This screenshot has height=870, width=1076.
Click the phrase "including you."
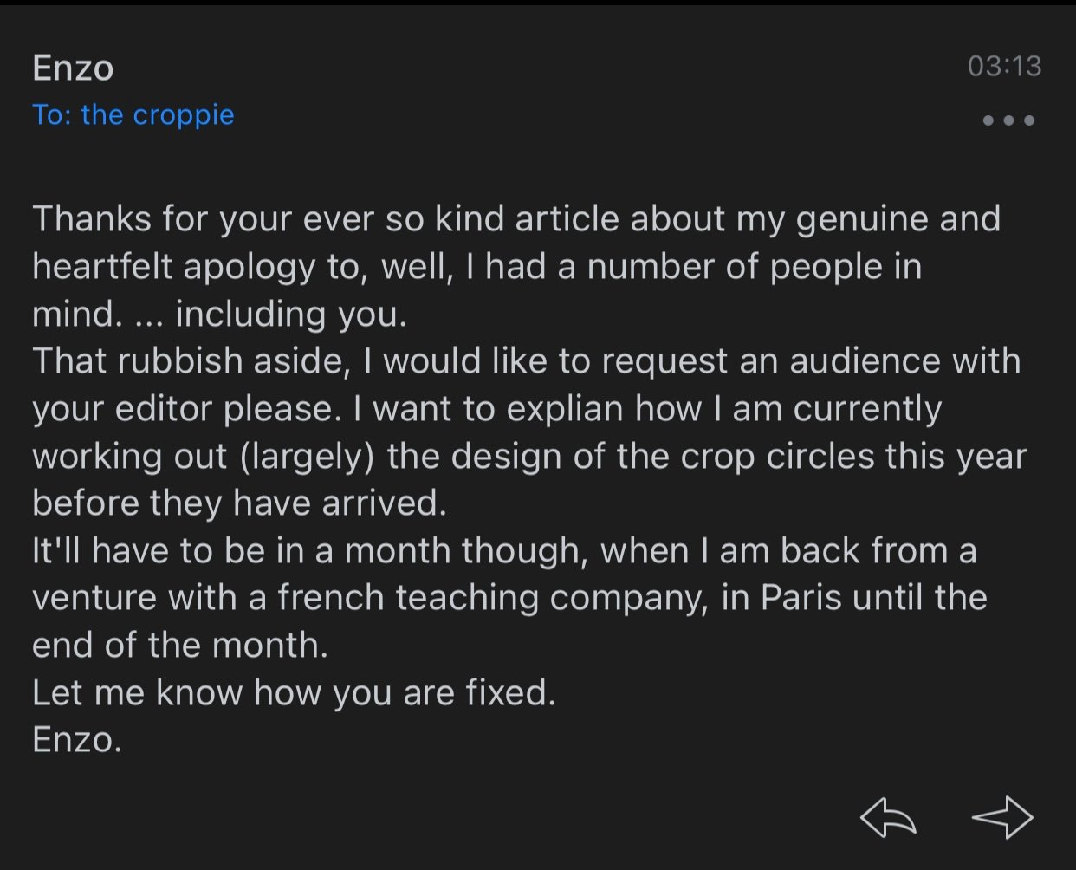point(291,314)
